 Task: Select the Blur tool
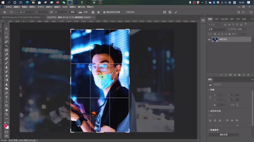[x=6, y=85]
